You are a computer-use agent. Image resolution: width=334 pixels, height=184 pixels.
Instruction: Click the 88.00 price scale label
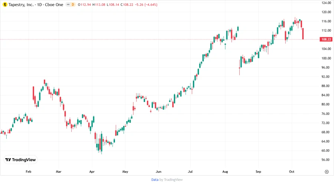(x=326, y=86)
